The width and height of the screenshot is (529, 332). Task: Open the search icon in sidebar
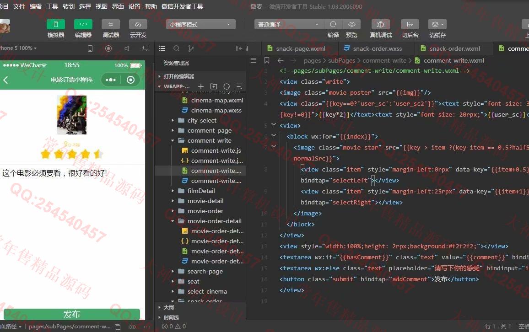click(x=177, y=48)
